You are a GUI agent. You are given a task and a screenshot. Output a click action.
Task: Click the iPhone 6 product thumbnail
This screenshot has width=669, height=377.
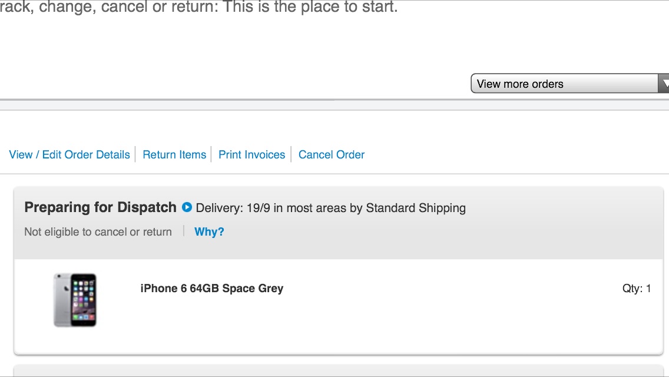pos(75,300)
